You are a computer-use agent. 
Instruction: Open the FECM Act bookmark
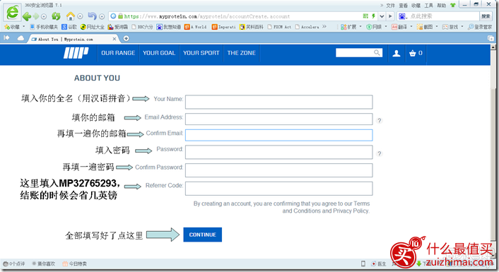279,27
